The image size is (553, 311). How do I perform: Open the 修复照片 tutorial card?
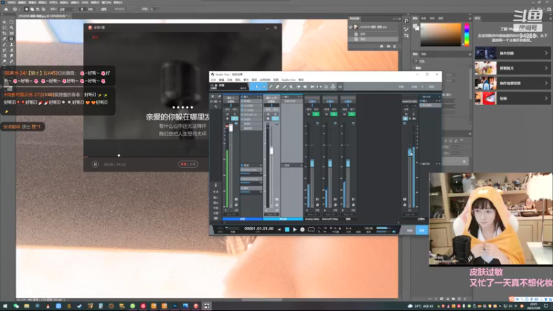coord(513,68)
